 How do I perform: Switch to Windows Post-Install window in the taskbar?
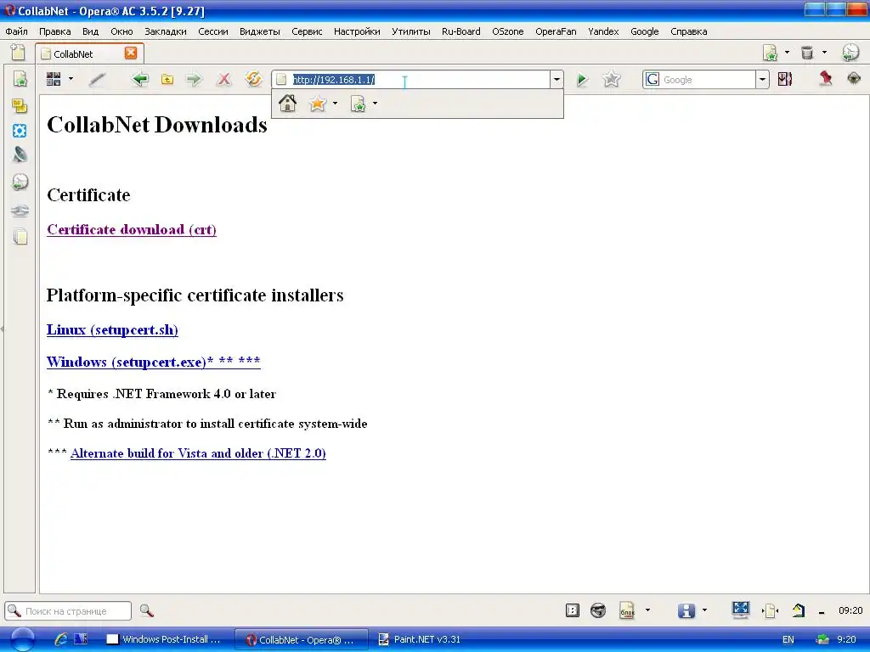(x=165, y=639)
